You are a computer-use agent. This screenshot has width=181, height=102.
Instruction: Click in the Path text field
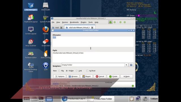pos(93,57)
